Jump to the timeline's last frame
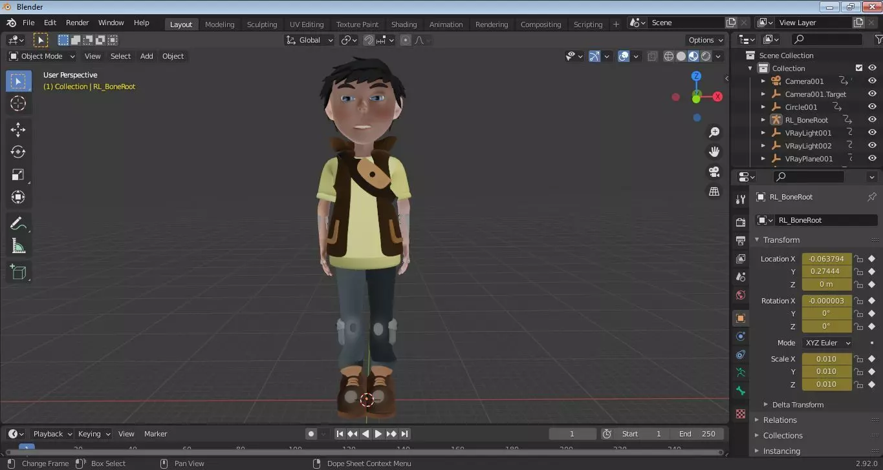This screenshot has width=883, height=470. (404, 434)
